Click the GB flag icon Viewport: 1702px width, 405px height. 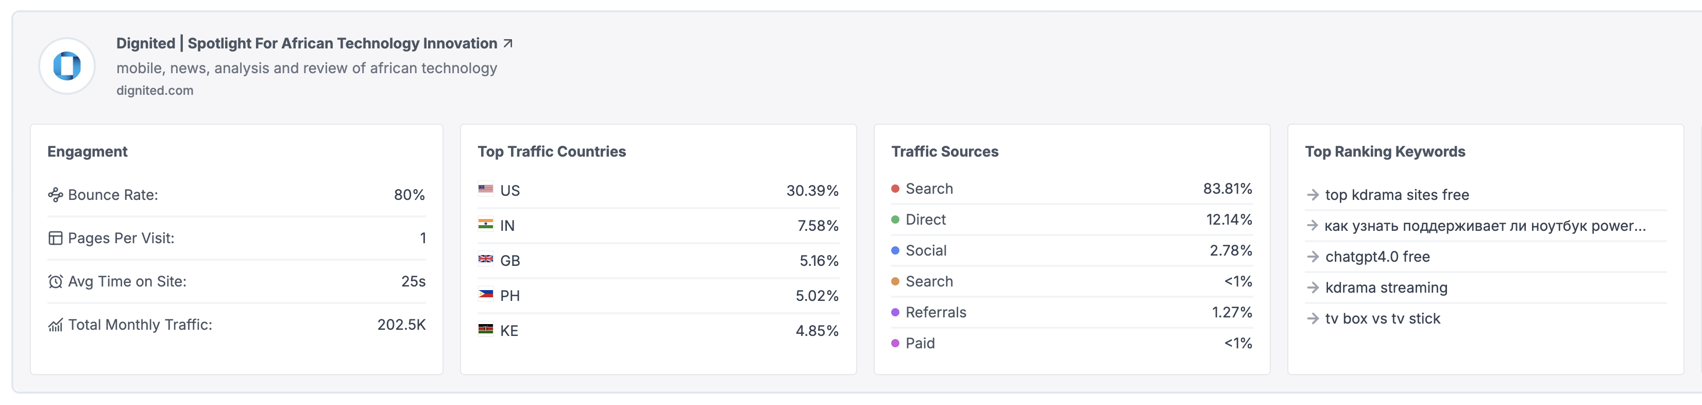coord(486,259)
